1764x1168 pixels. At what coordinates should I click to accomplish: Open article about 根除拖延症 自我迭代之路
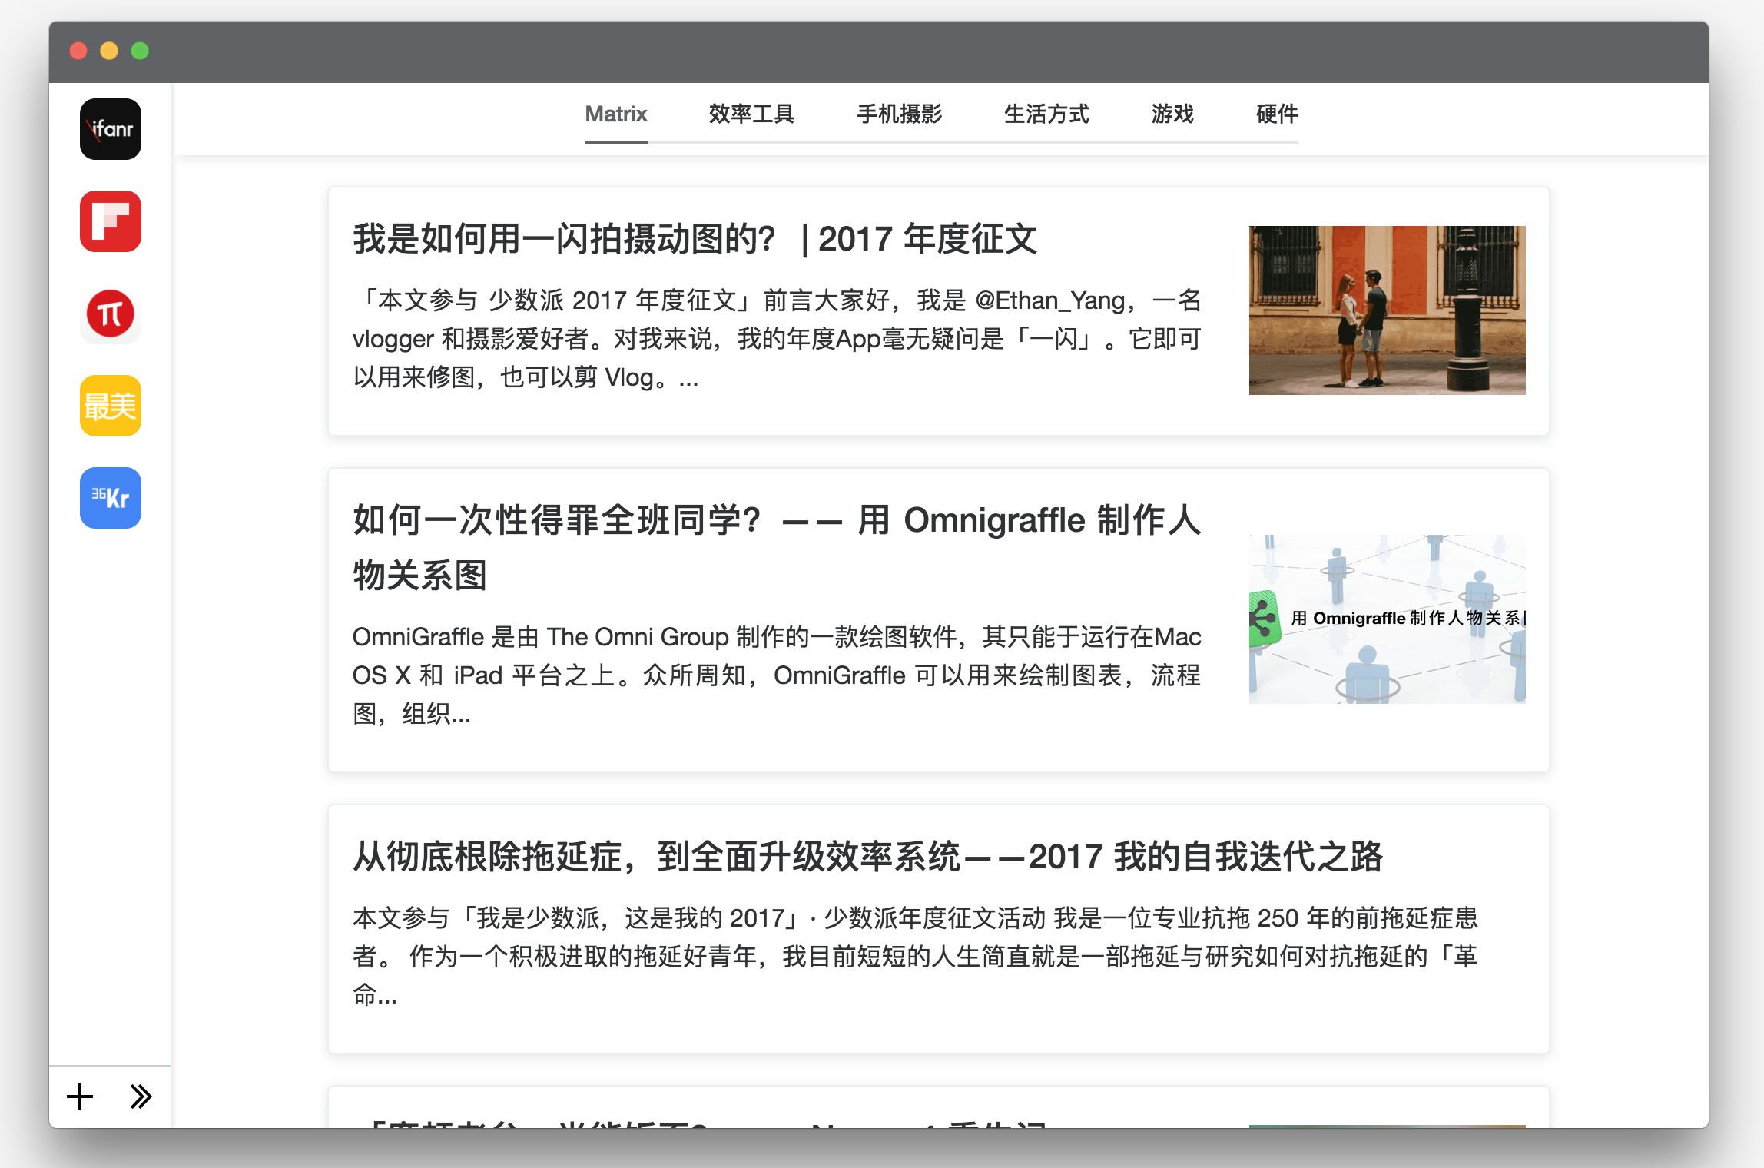tap(867, 857)
